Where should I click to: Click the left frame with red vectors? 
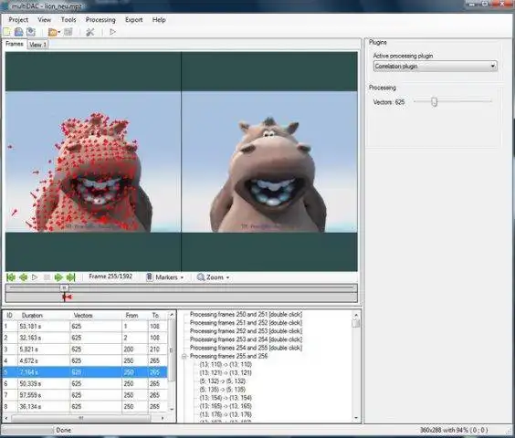tap(93, 162)
